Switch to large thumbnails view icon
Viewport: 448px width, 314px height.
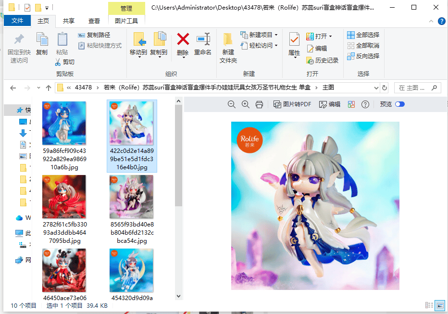pos(440,305)
